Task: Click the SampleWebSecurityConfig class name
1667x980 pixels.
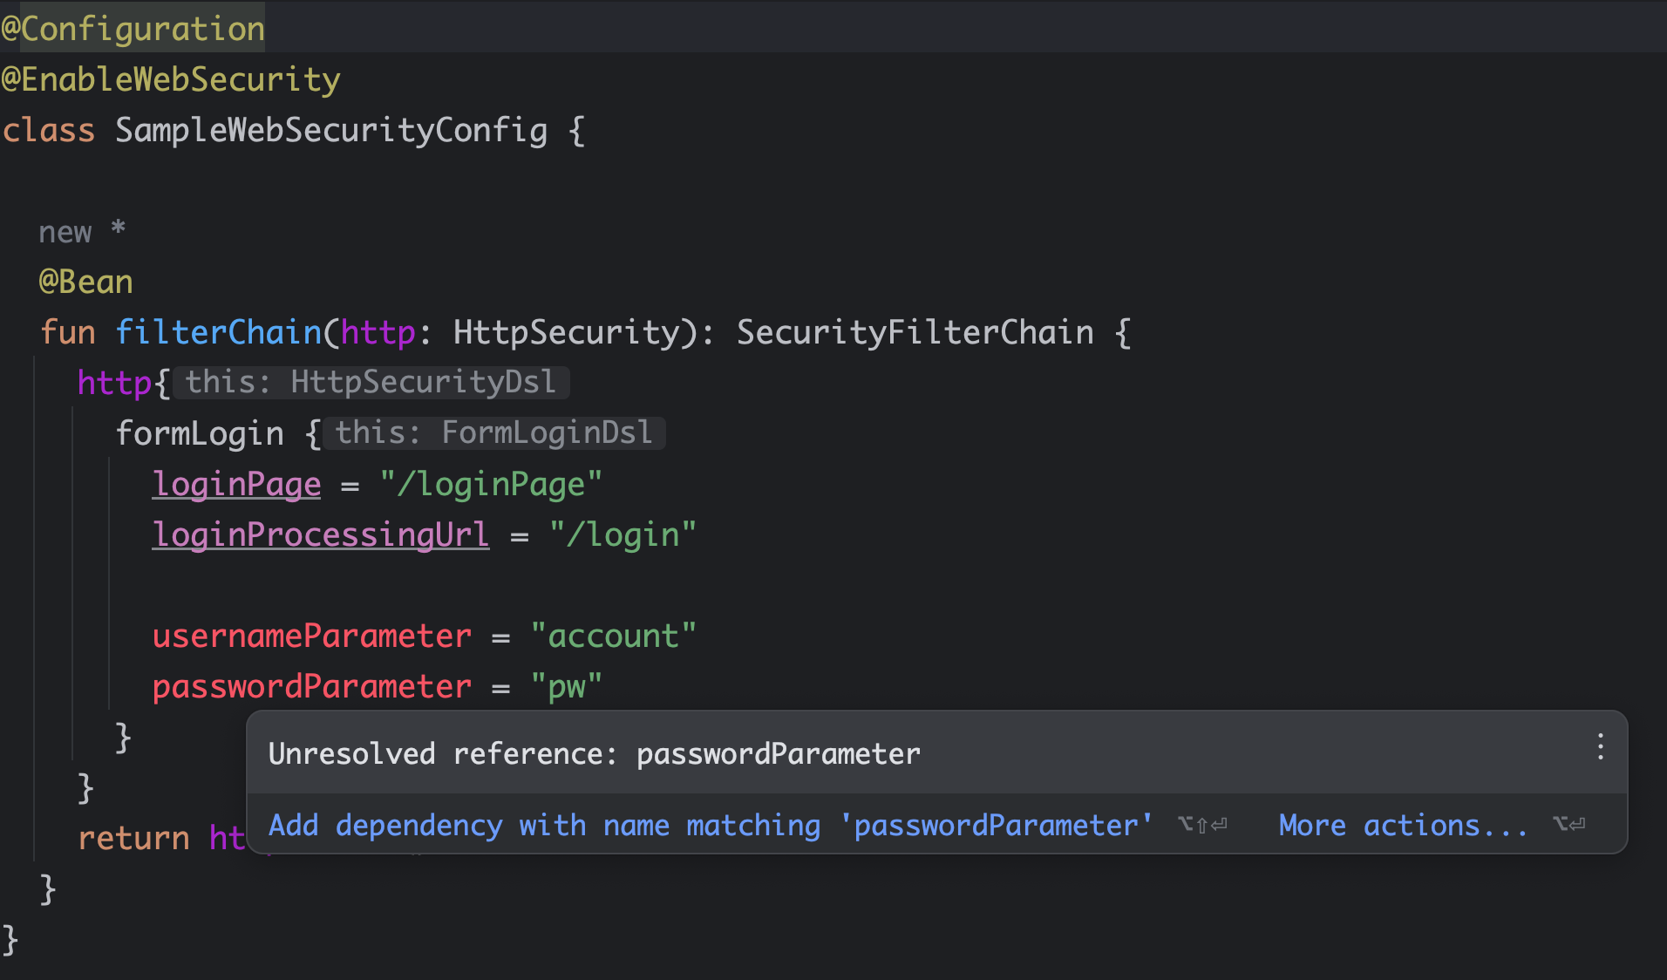Action: [x=331, y=130]
